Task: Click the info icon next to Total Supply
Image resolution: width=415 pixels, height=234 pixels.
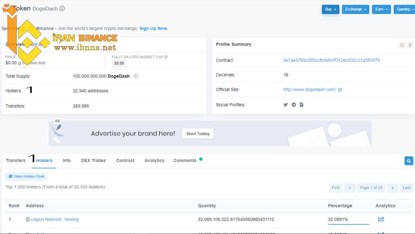Action: pos(136,76)
